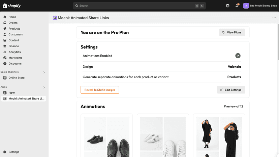Screen dimensions: 279x157
Task: Click the Edit Settings button
Action: 231,90
